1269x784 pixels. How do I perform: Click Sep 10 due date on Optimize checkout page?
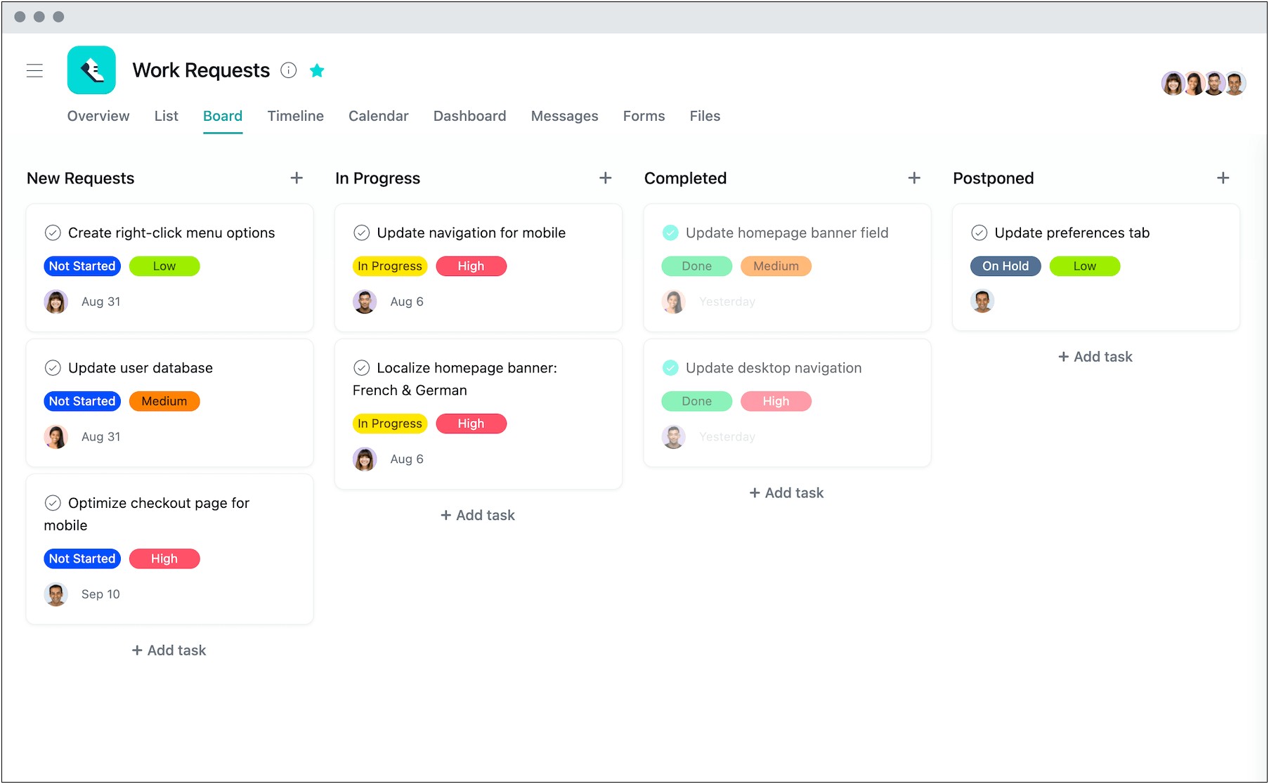(x=100, y=594)
